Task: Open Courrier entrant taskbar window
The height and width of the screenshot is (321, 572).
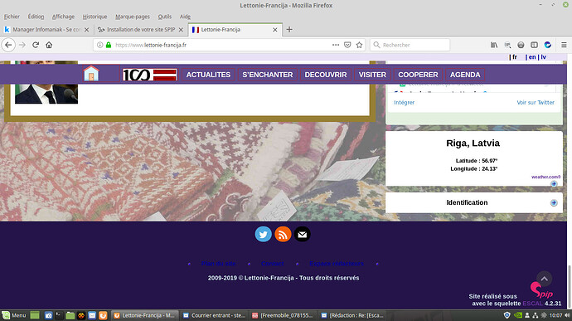Action: point(214,315)
